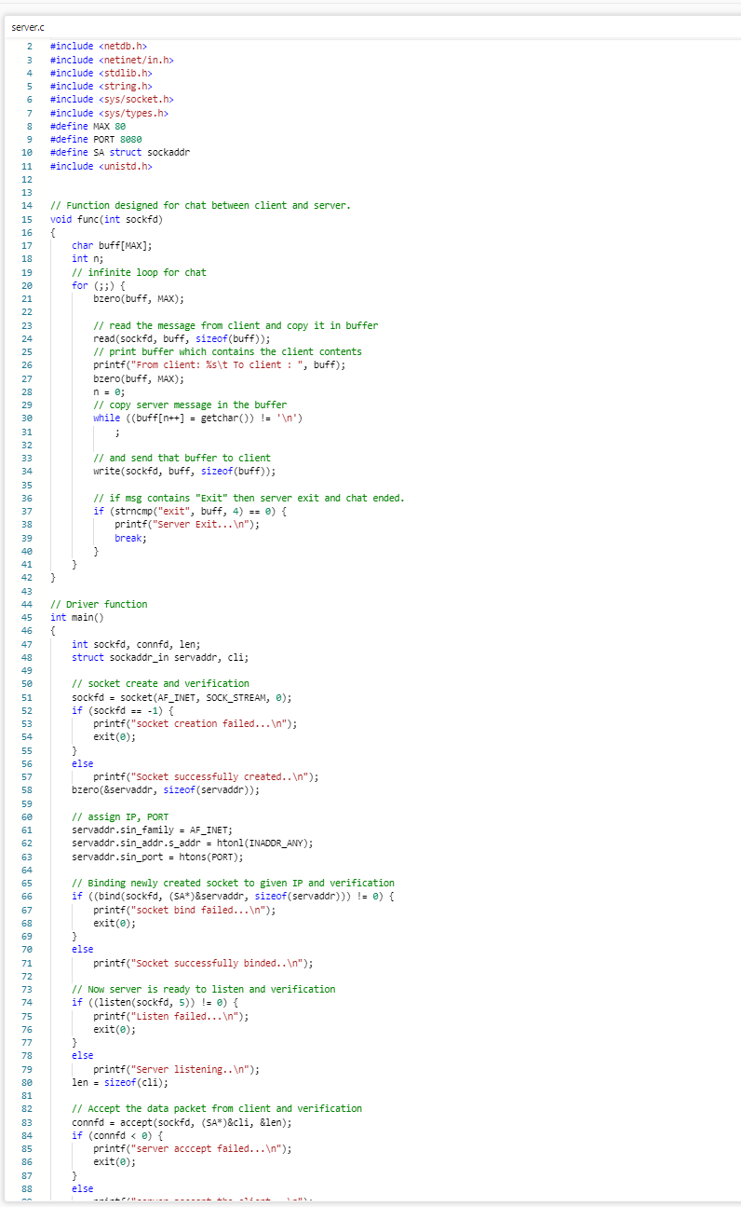Click the '#include <sys/socket.h>' line
Image resolution: width=741 pixels, height=1207 pixels.
pos(112,99)
